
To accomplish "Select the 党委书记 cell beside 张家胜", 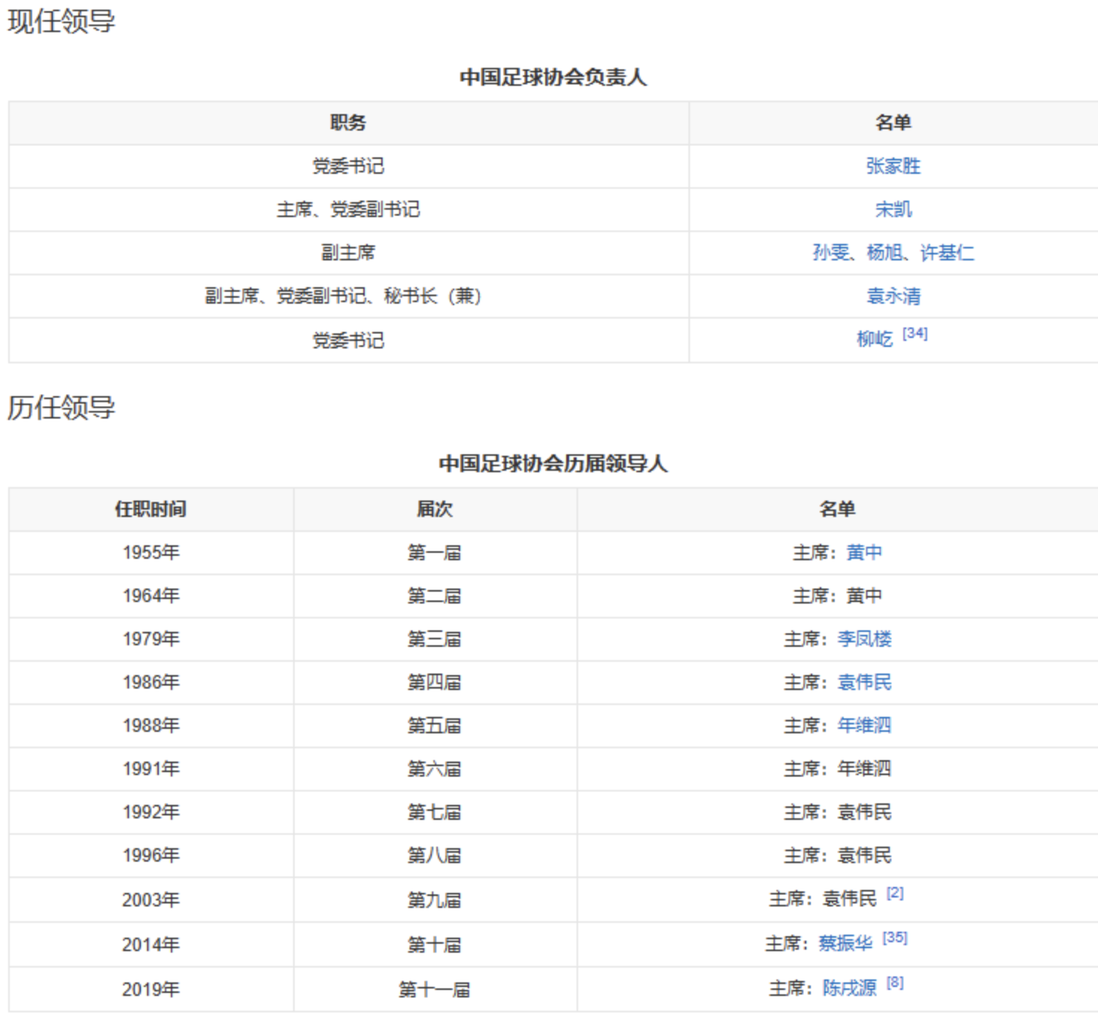I will [x=348, y=166].
